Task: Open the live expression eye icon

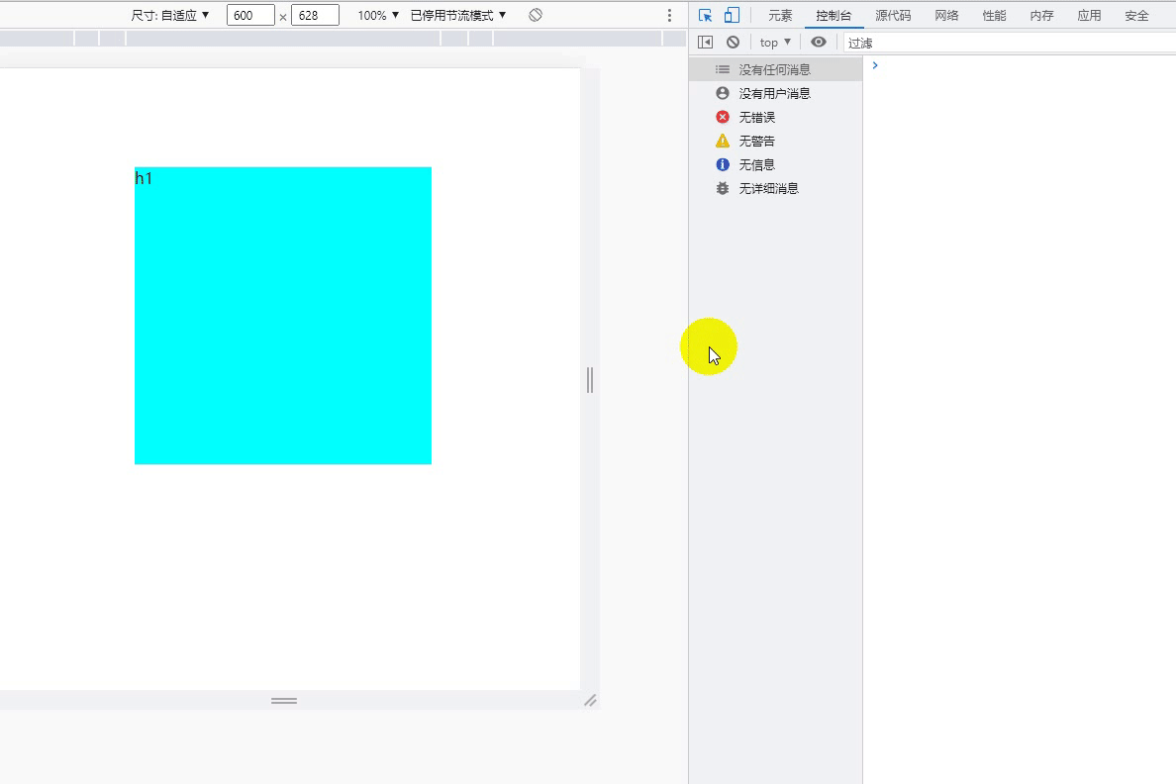Action: [x=819, y=42]
